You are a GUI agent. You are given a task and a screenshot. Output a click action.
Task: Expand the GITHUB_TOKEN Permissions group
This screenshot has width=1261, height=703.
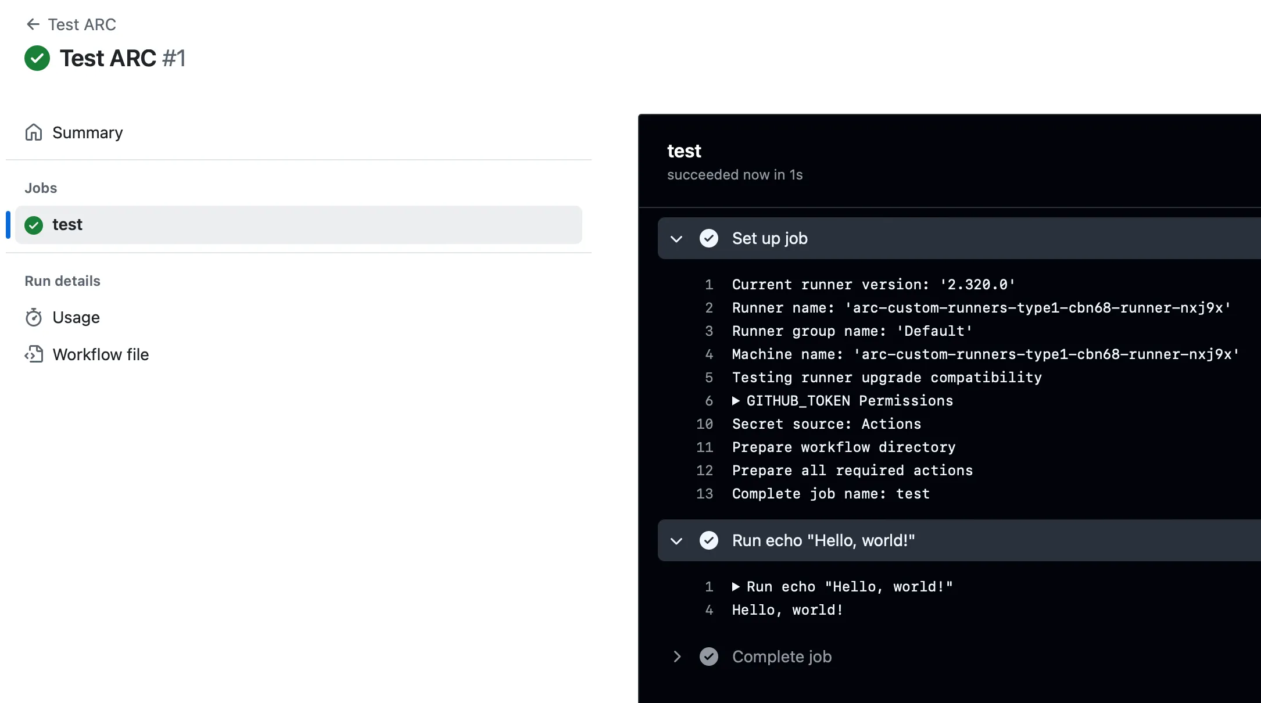coord(736,401)
